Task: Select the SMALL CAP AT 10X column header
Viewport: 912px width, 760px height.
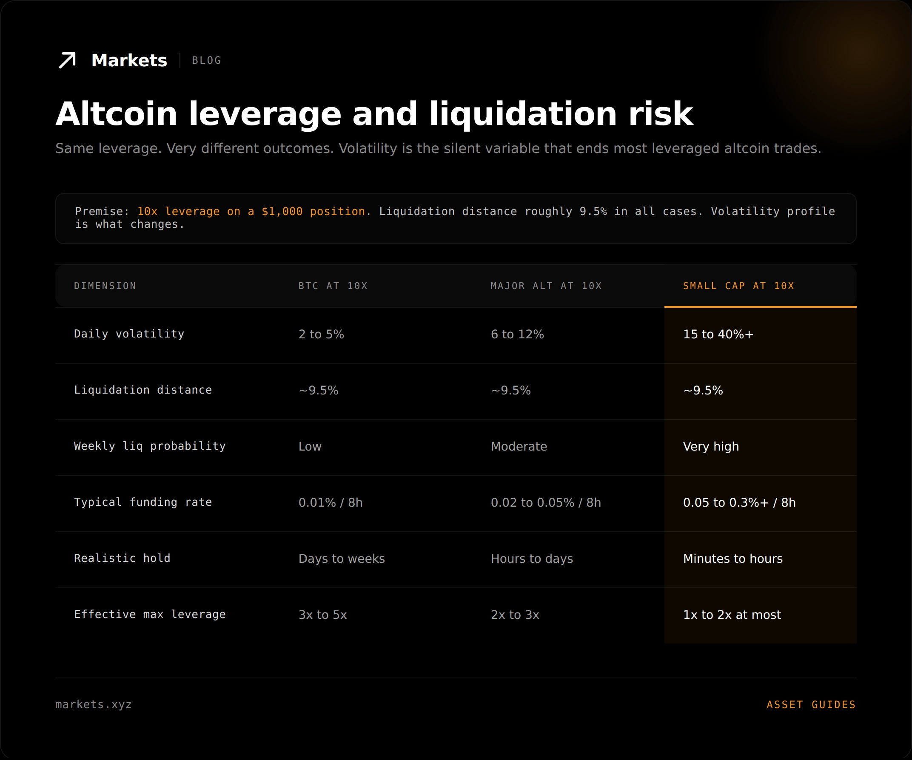Action: (x=739, y=286)
